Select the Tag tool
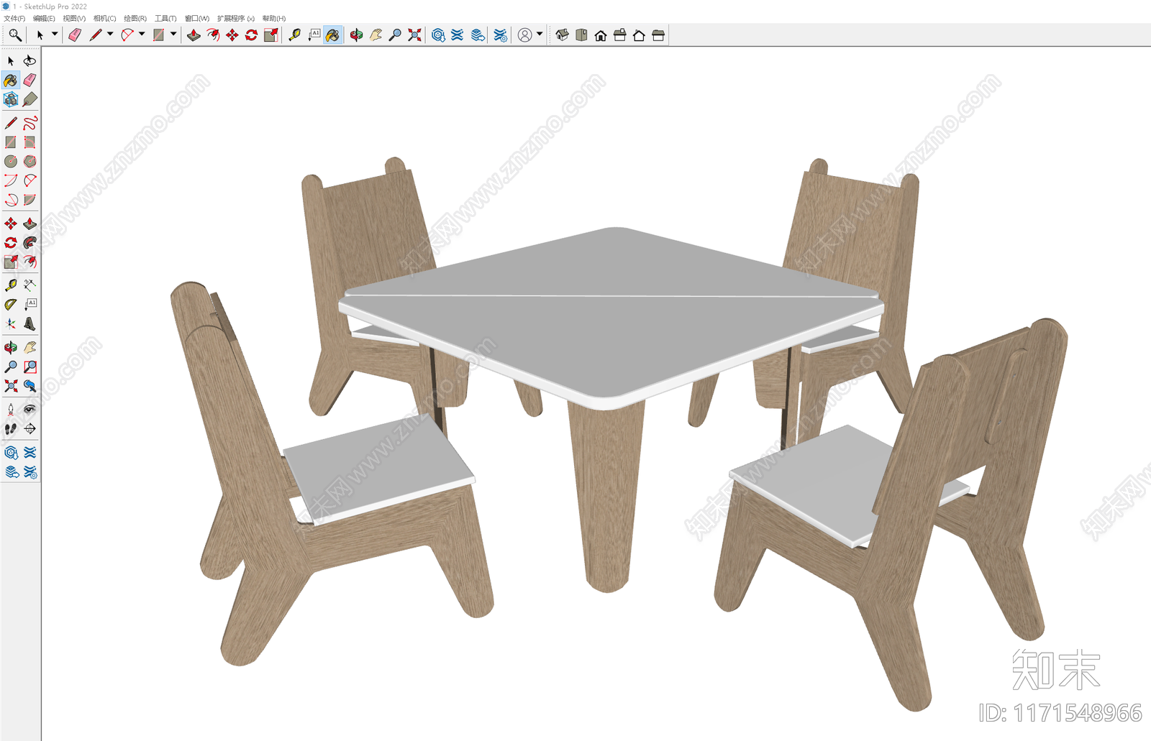 click(29, 99)
